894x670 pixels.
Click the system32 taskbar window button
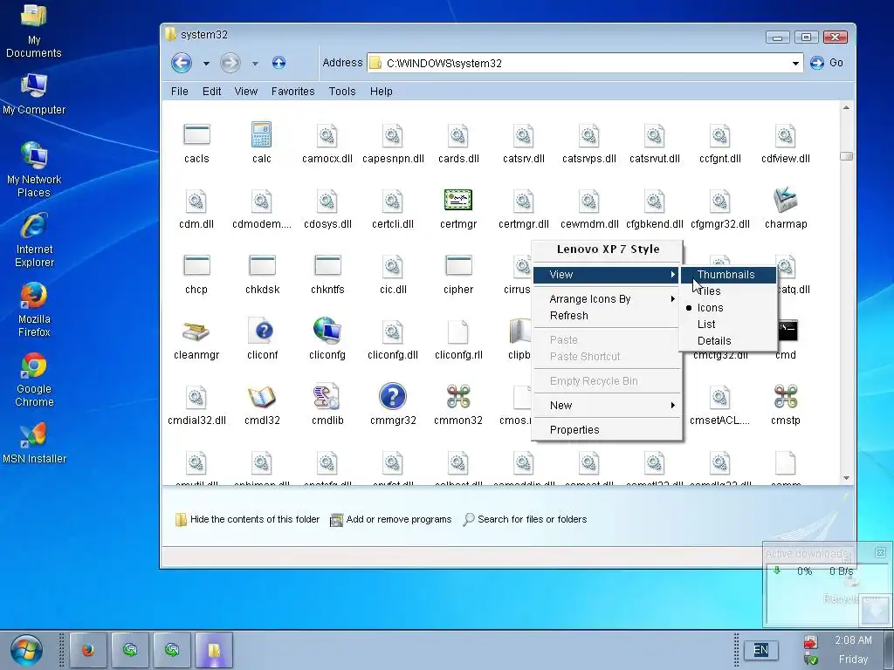pos(214,649)
